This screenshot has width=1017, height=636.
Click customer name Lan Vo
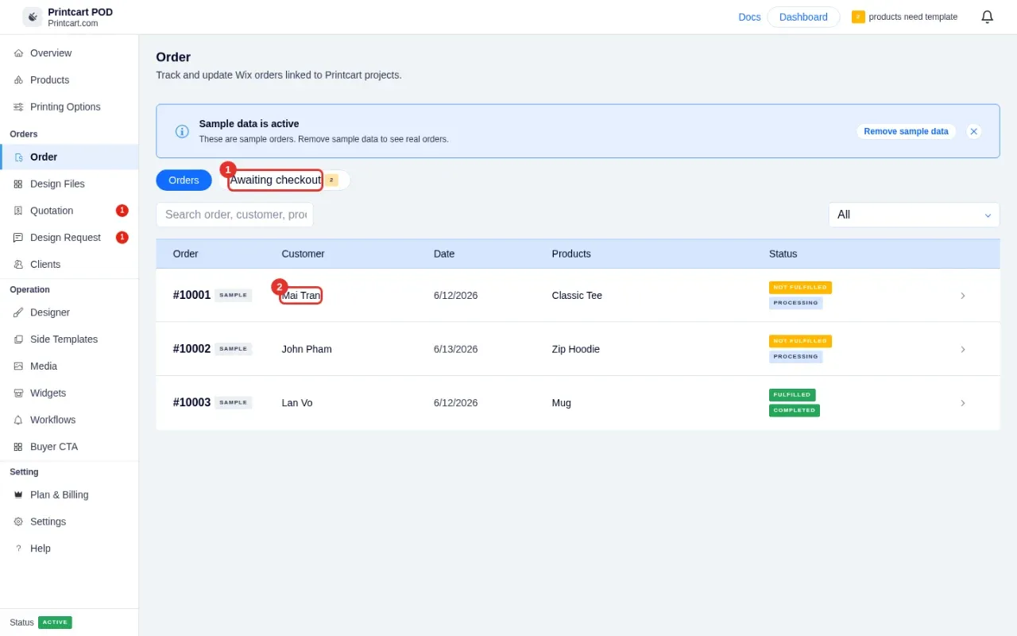click(297, 403)
